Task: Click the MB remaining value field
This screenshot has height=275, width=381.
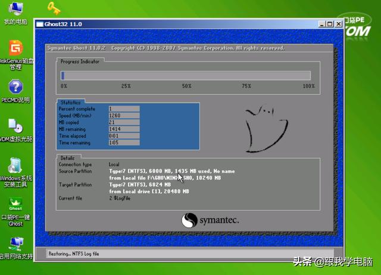Action: coord(124,128)
